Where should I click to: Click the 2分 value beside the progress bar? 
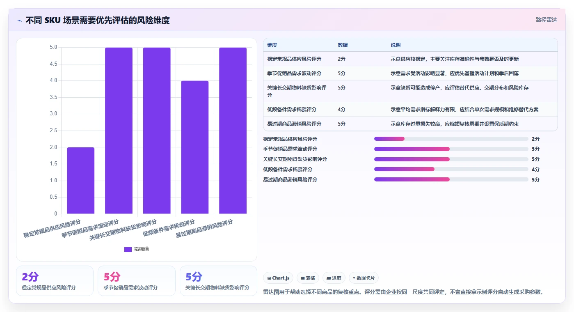pos(535,139)
